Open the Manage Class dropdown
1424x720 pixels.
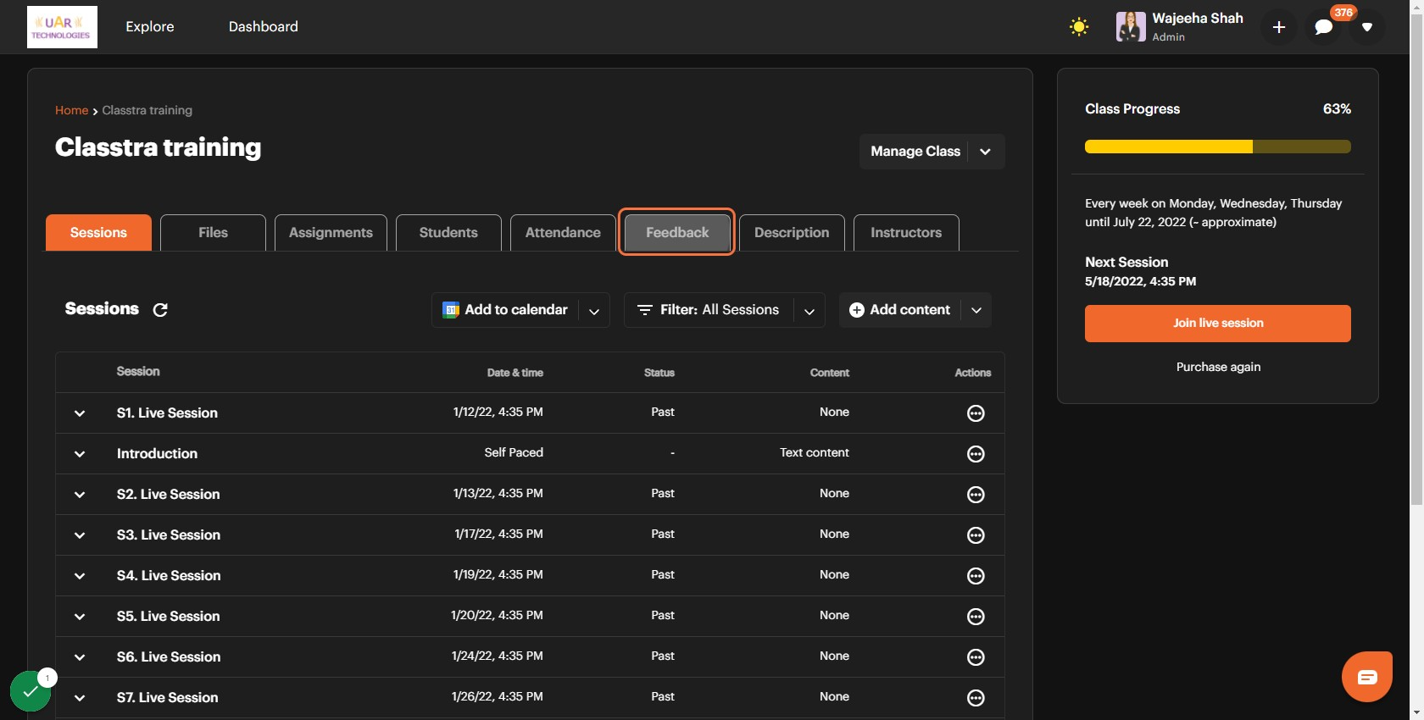pos(932,152)
